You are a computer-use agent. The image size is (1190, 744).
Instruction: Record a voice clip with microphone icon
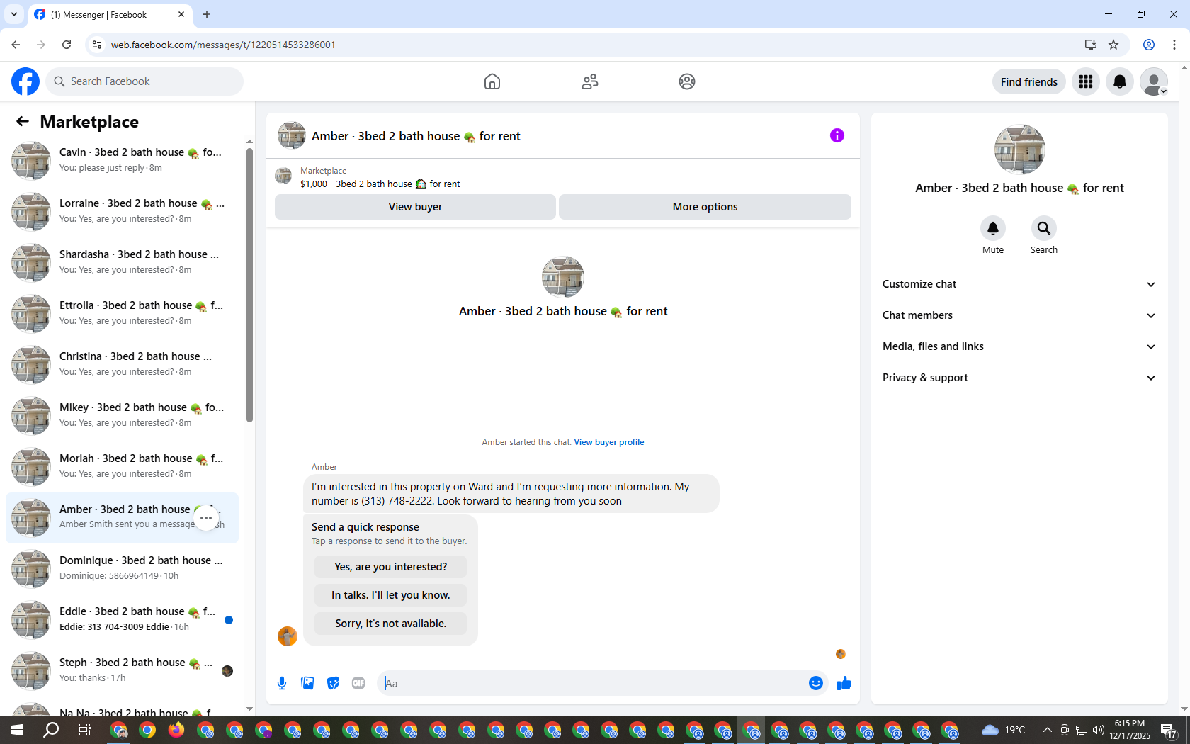tap(282, 683)
